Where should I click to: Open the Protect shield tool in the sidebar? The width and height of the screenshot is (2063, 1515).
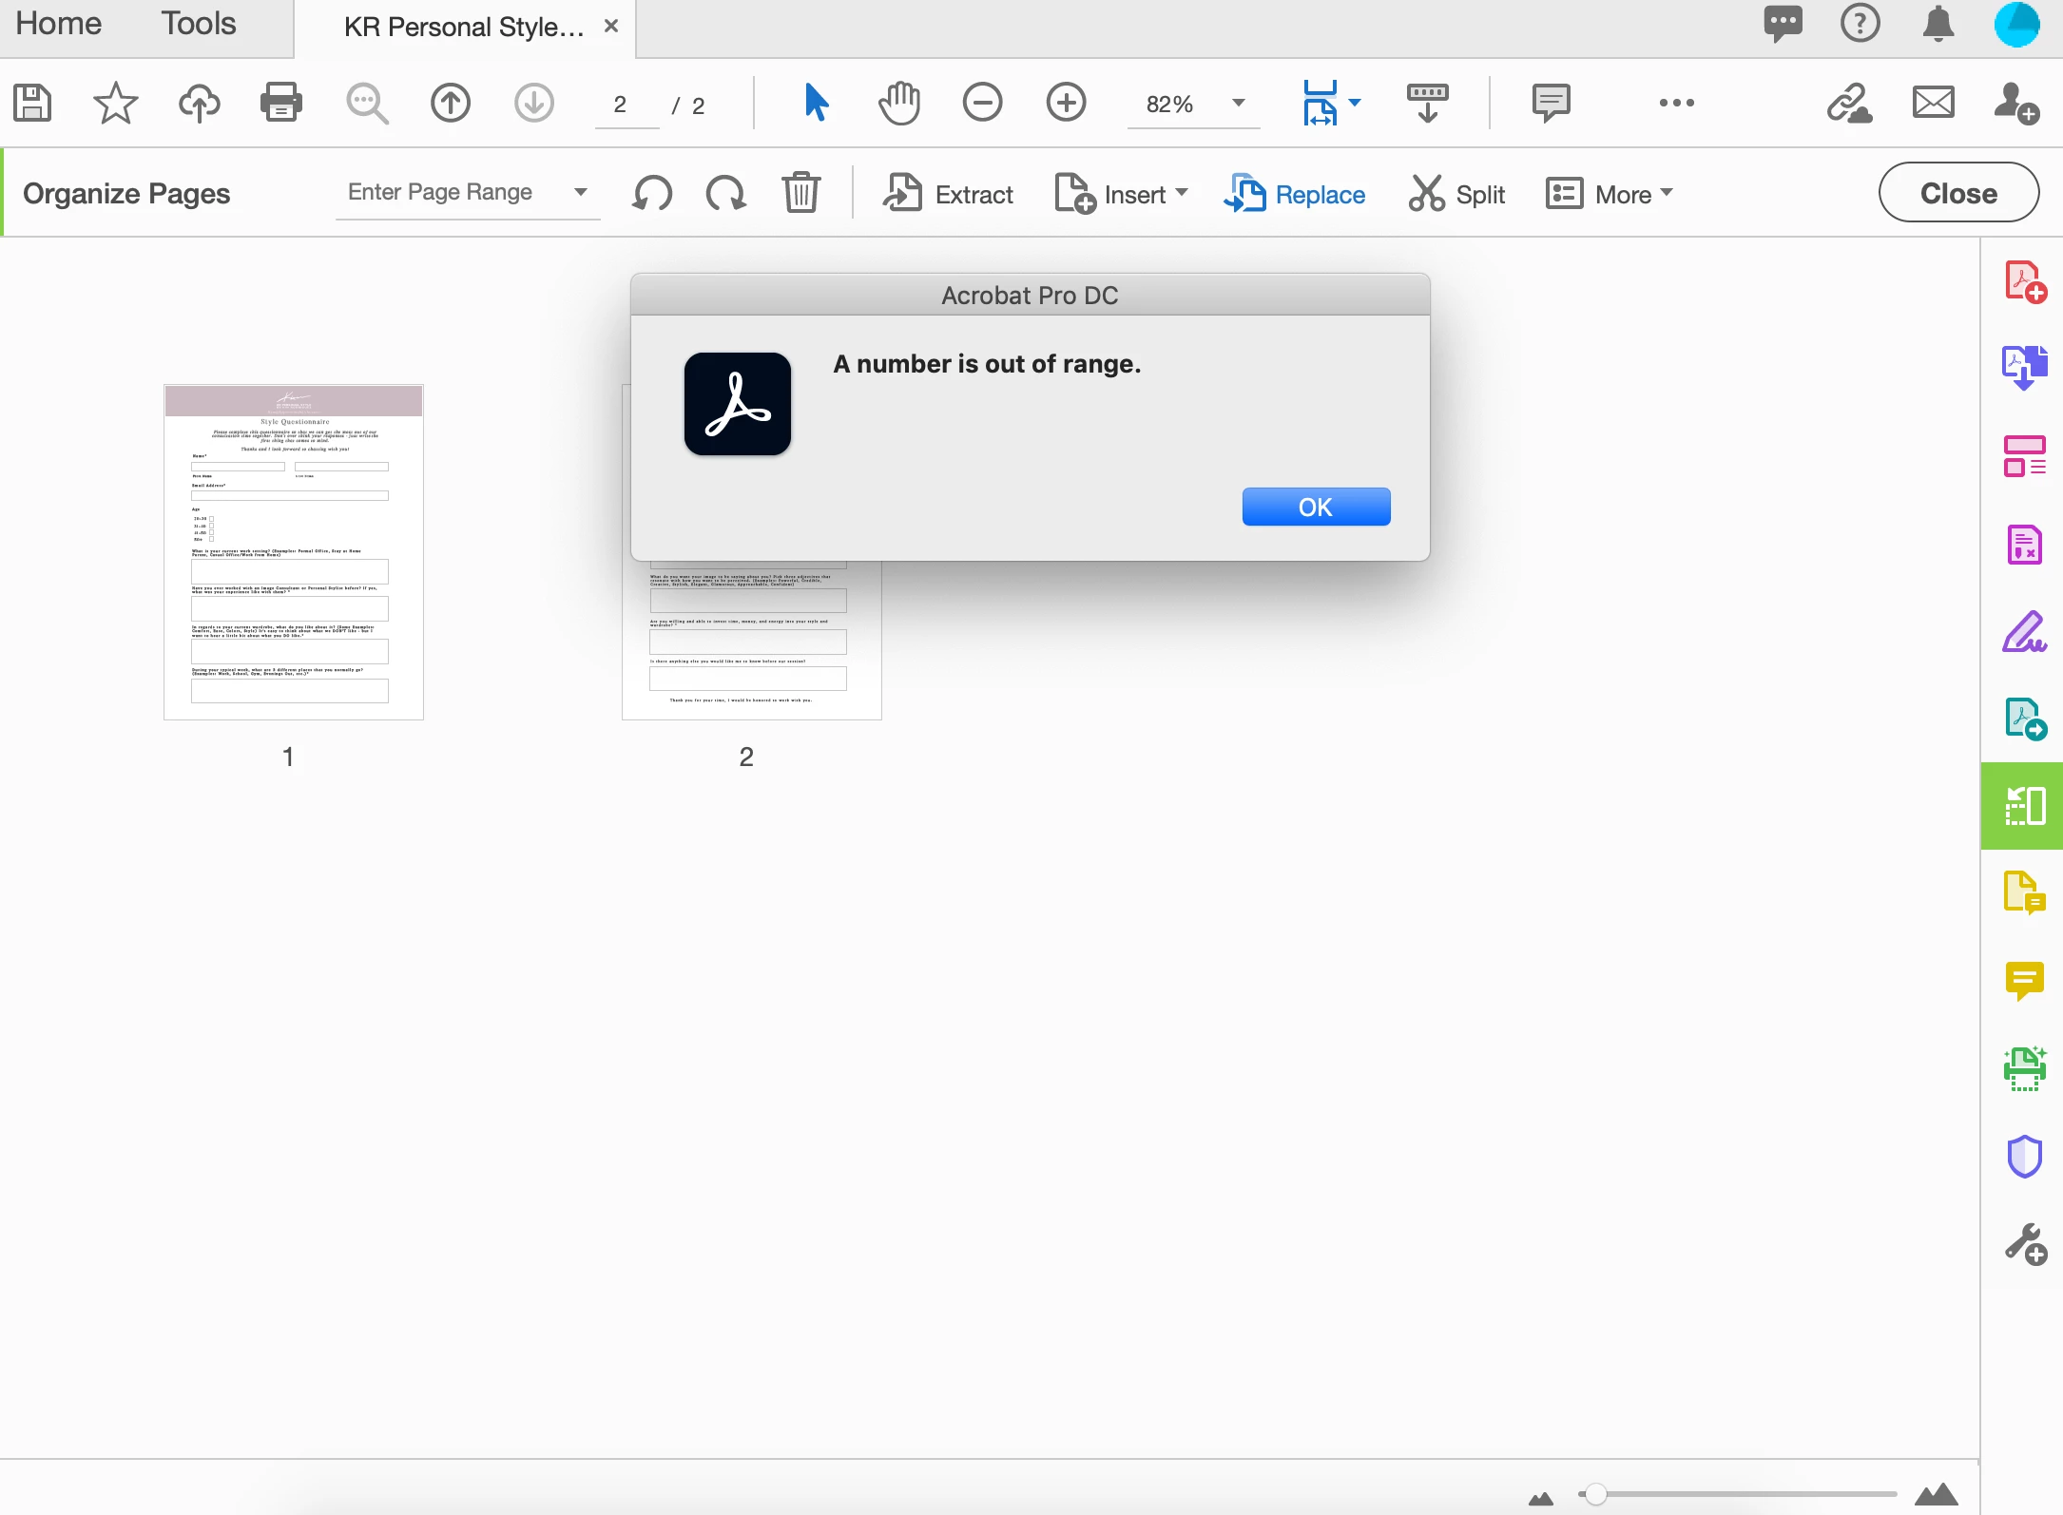point(2024,1157)
